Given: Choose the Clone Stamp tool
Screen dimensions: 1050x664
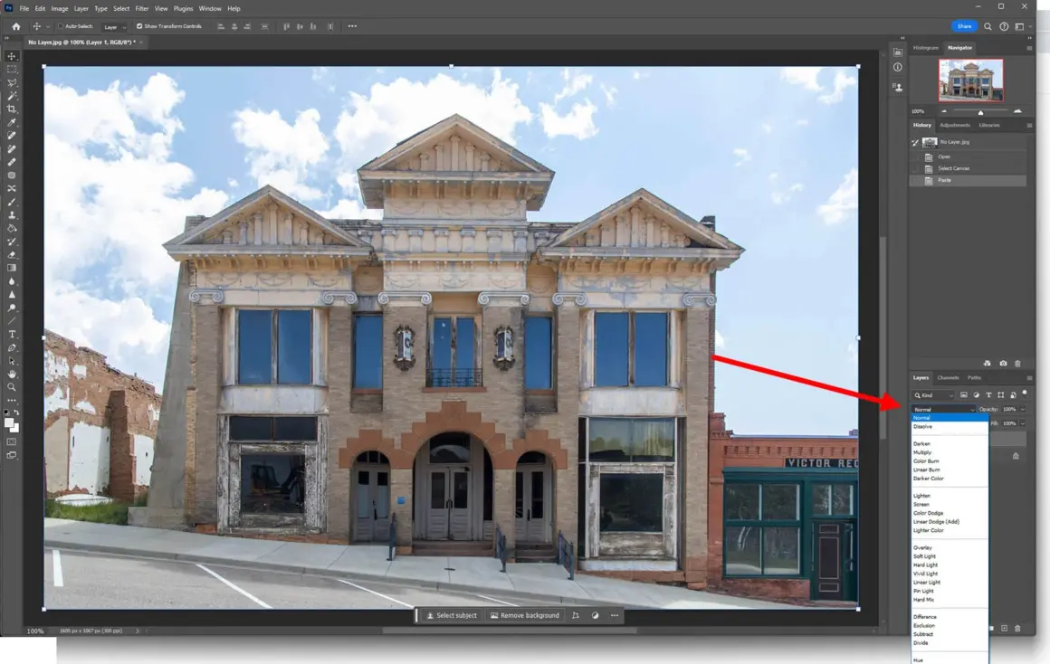Looking at the screenshot, I should [x=12, y=215].
